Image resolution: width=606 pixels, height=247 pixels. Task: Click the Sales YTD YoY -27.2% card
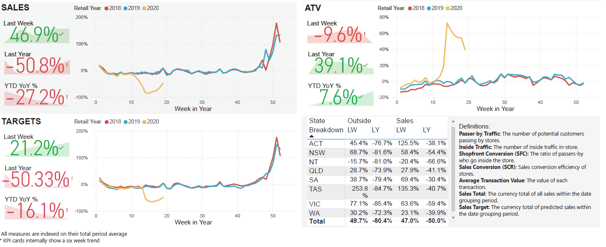(x=37, y=97)
